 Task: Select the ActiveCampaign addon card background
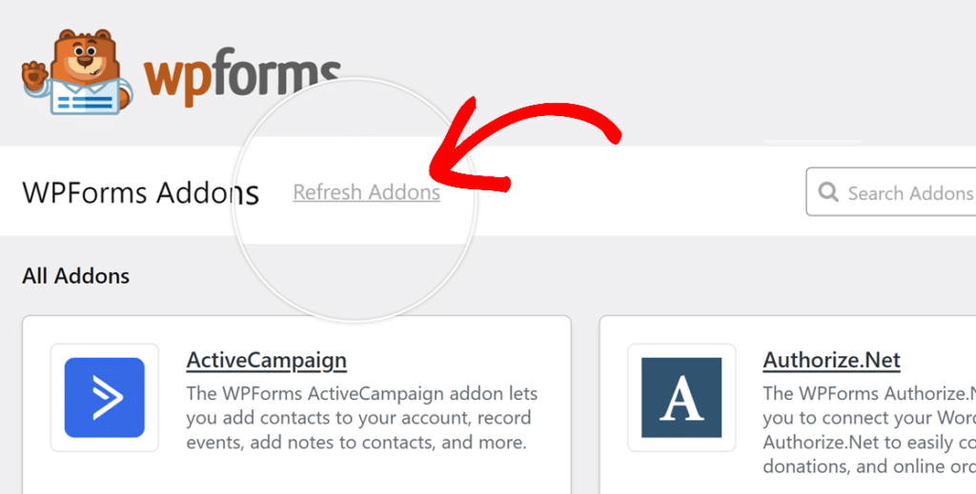tap(297, 405)
